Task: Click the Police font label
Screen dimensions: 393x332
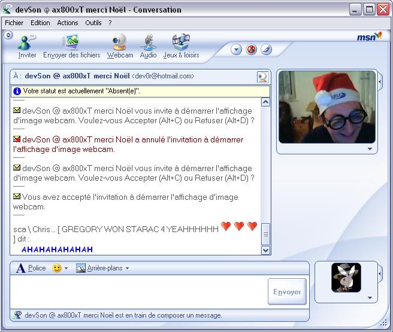Action: coord(37,268)
